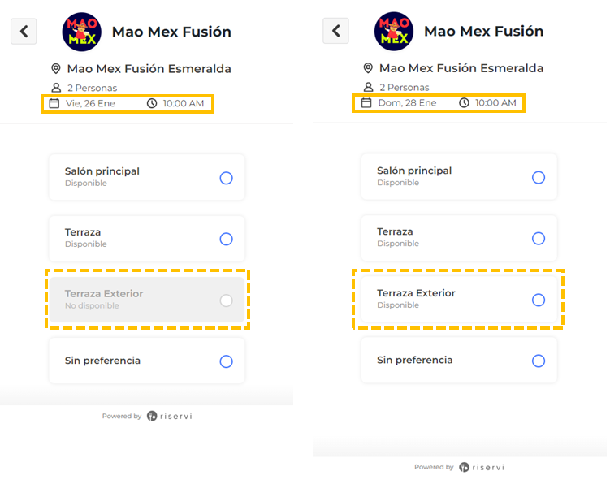Click Mao Mex logo in left panel
The width and height of the screenshot is (610, 484).
[82, 32]
